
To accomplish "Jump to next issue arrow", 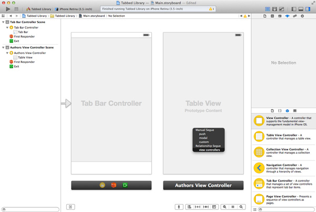I will (x=249, y=16).
